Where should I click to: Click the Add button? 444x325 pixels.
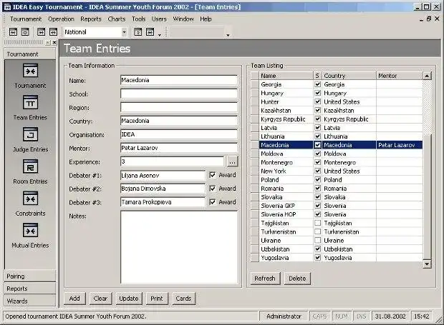pyautogui.click(x=74, y=299)
